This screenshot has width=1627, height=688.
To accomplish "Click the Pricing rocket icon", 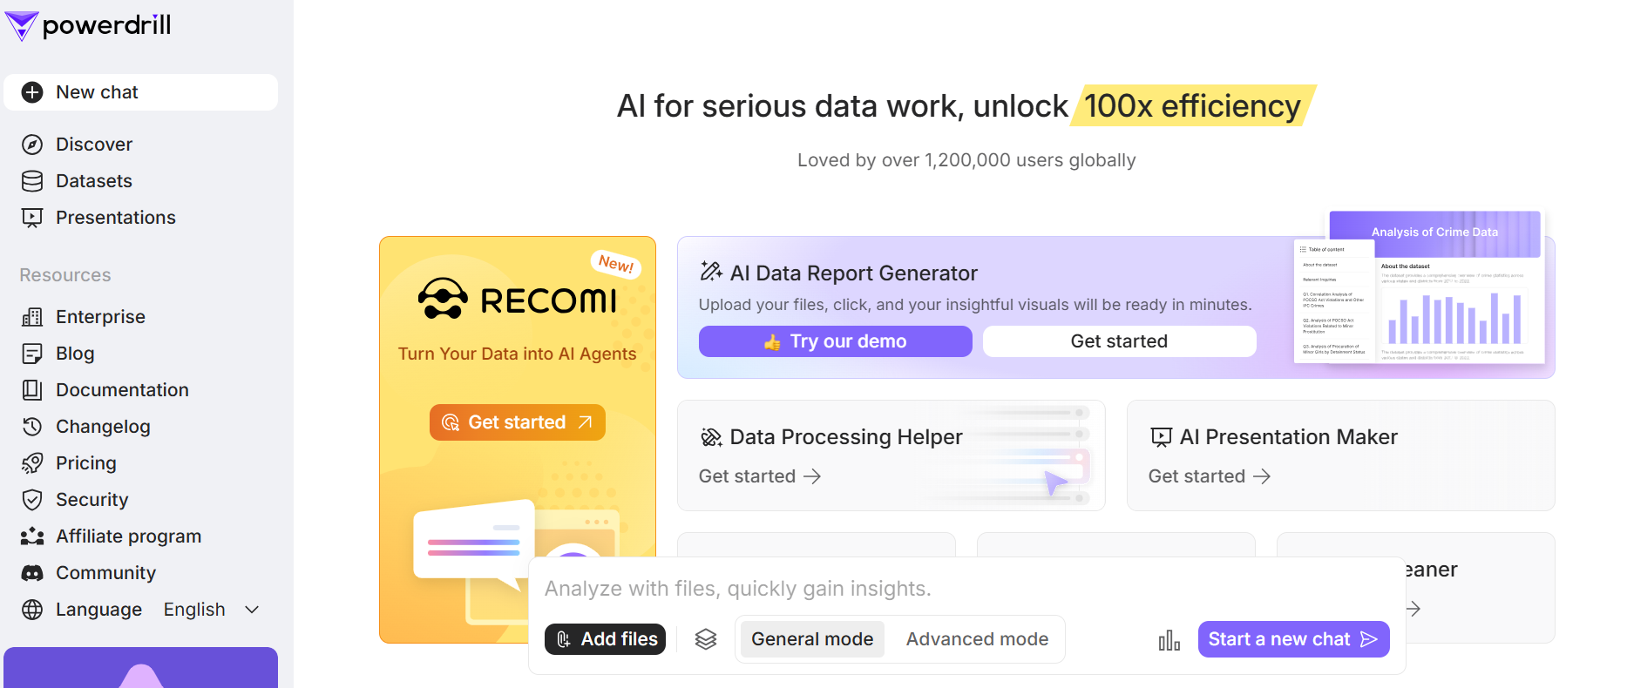I will pyautogui.click(x=32, y=463).
